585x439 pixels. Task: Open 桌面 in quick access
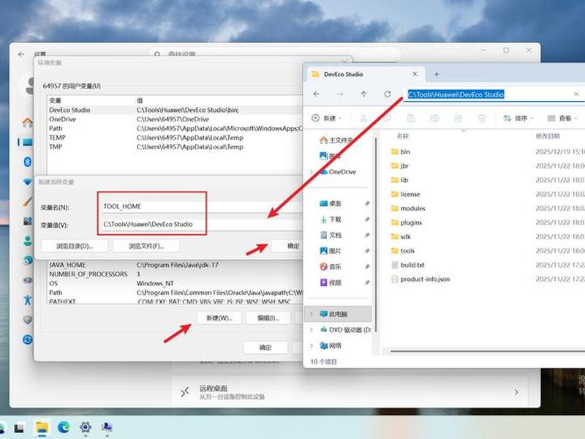click(x=331, y=203)
